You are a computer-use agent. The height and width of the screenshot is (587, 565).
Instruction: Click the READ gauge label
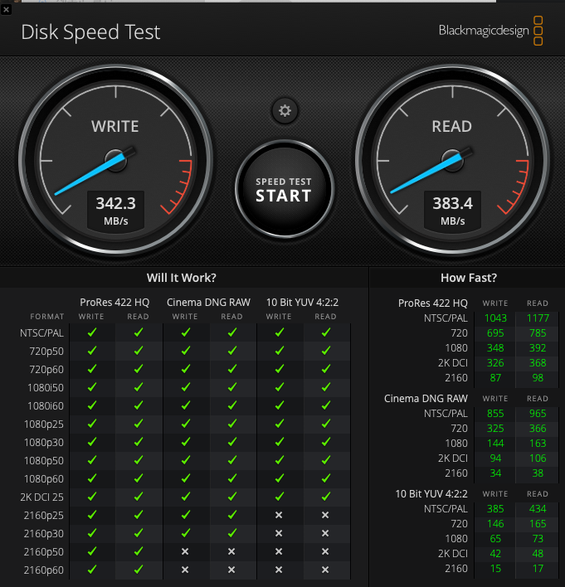click(452, 127)
